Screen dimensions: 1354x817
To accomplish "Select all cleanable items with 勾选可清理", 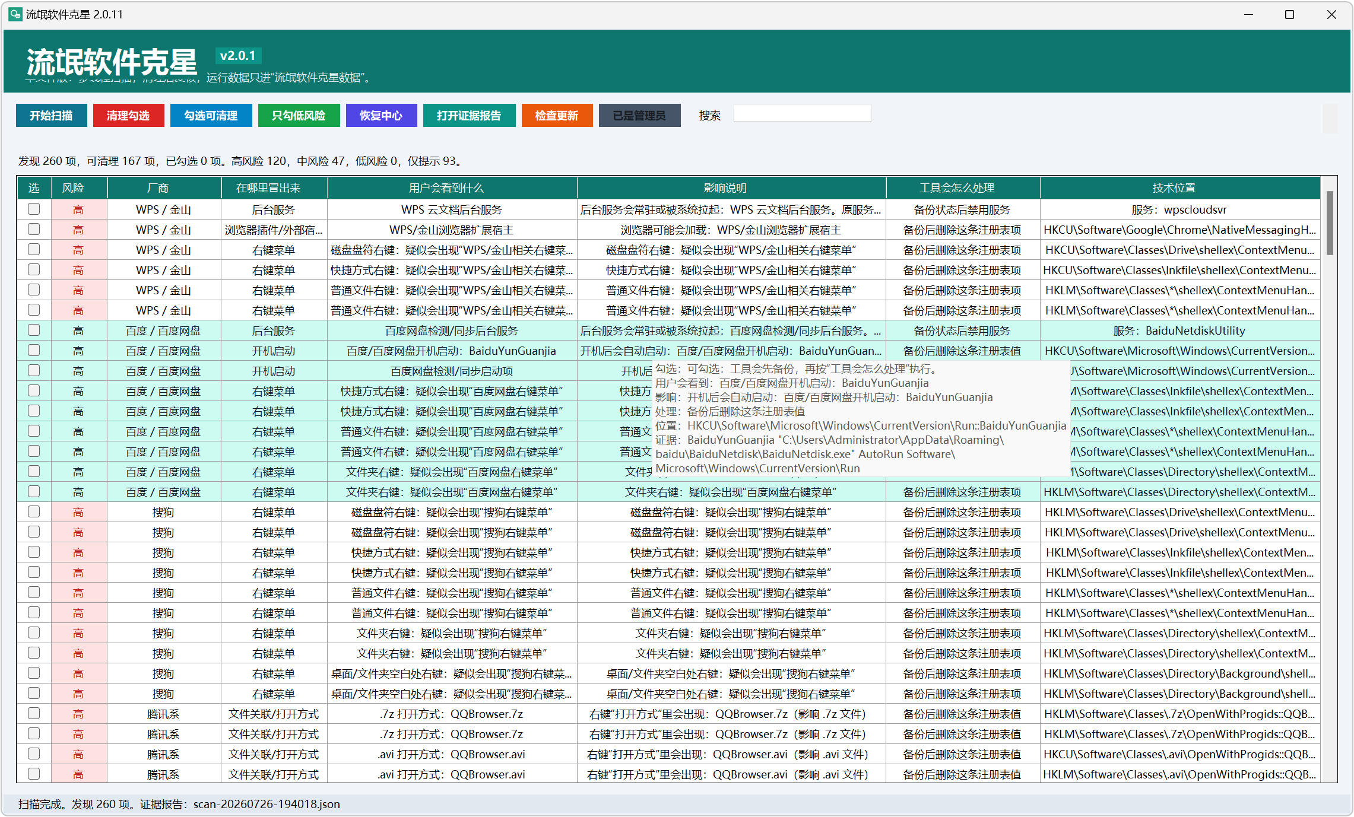I will pyautogui.click(x=211, y=116).
